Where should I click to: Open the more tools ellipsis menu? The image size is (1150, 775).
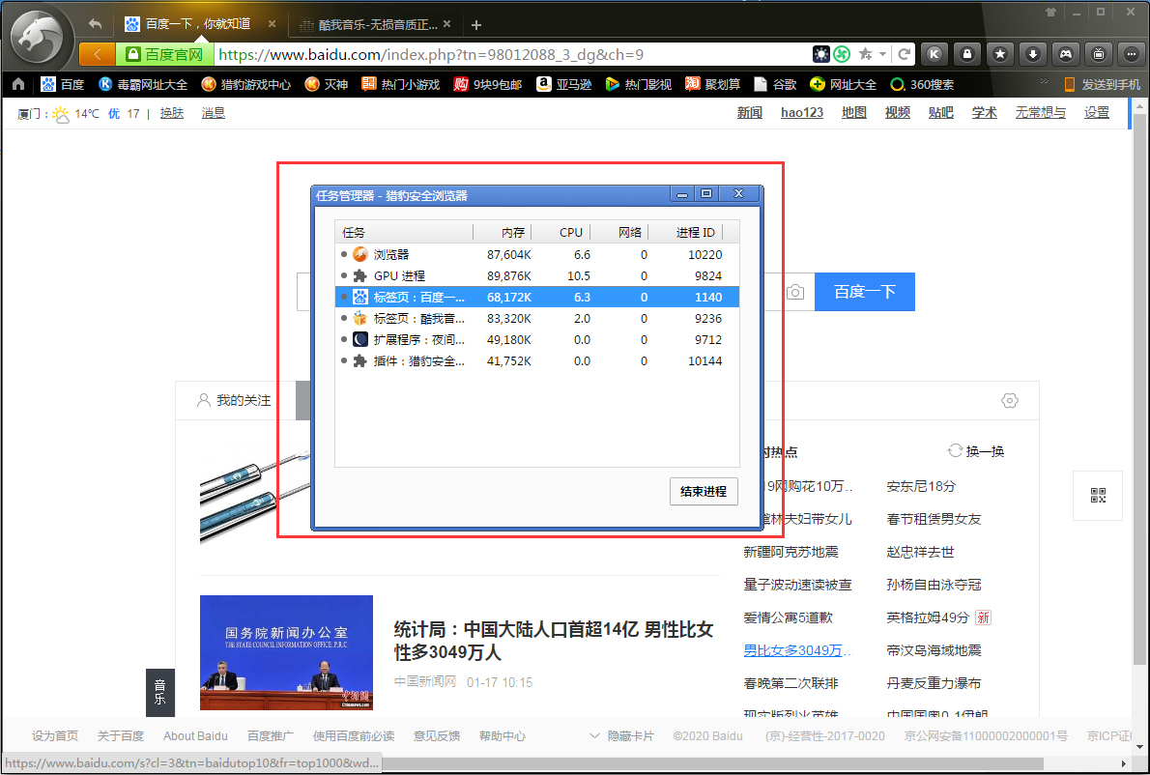(1132, 54)
